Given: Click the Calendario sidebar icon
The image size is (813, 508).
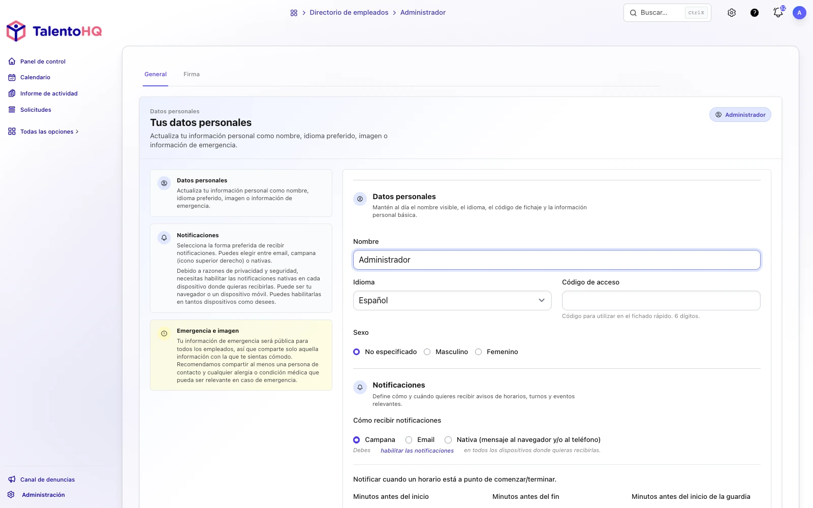Looking at the screenshot, I should pyautogui.click(x=12, y=77).
